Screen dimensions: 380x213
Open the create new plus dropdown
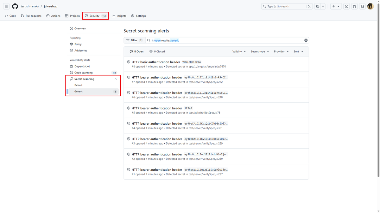coord(336,6)
